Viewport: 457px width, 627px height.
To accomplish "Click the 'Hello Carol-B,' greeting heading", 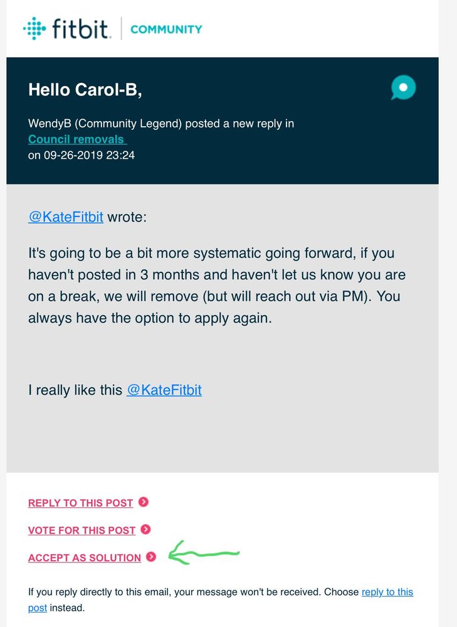I will (85, 90).
